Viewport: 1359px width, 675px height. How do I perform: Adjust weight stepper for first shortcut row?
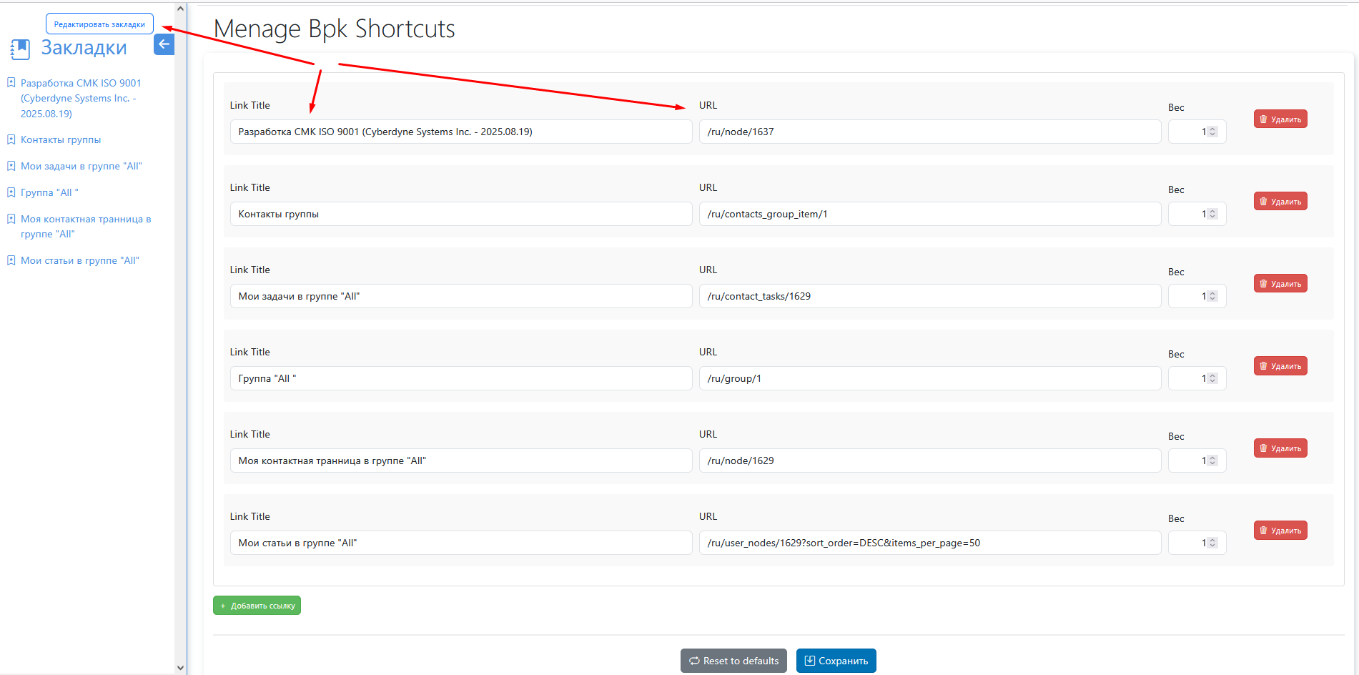pos(1212,132)
